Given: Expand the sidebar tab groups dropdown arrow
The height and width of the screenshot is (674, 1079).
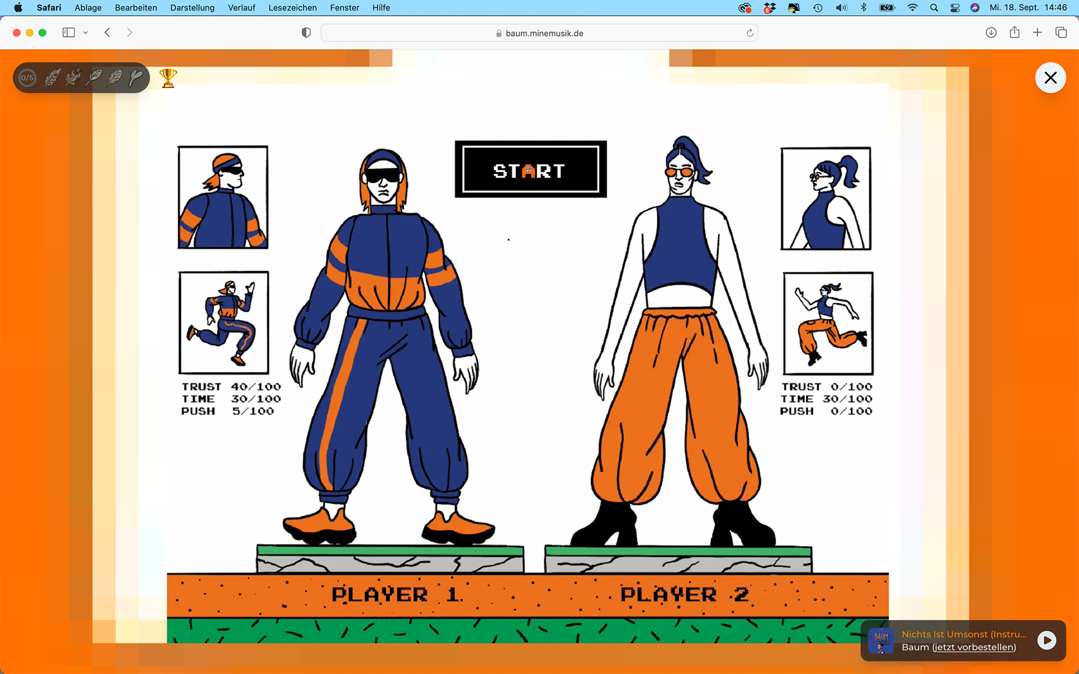Looking at the screenshot, I should 85,33.
